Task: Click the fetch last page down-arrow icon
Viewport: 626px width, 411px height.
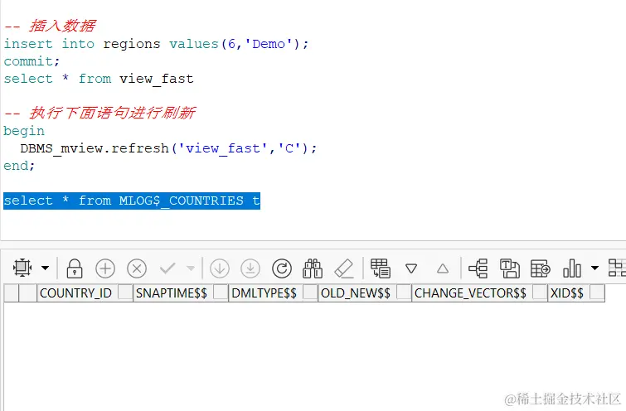Action: coord(250,268)
